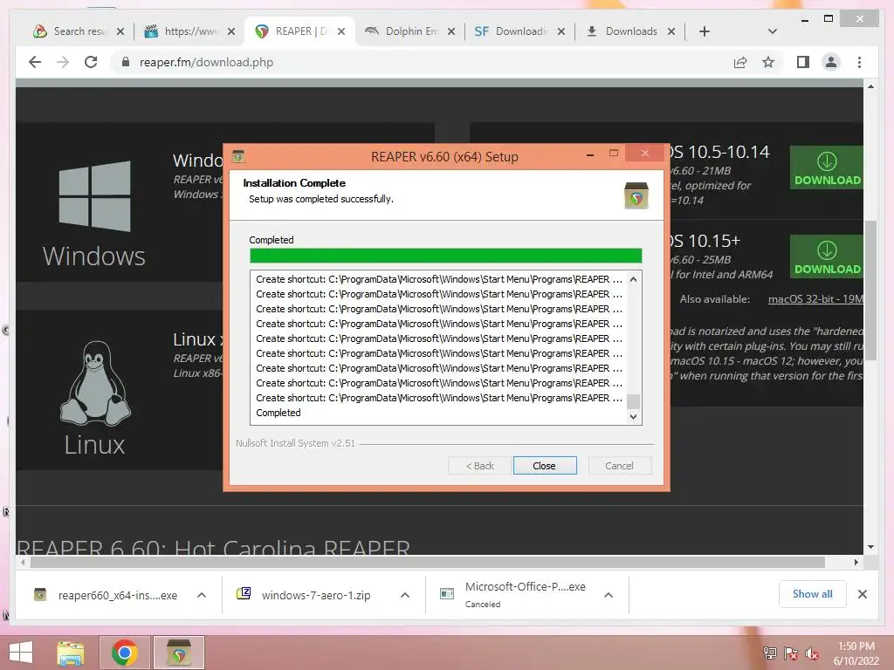
Task: Switch to the Downloads tab
Action: pos(630,31)
